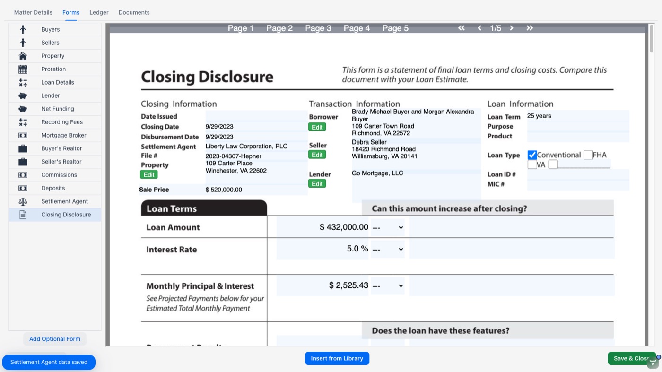Click Go Mortgage, LLC lender text
662x372 pixels.
(x=377, y=173)
